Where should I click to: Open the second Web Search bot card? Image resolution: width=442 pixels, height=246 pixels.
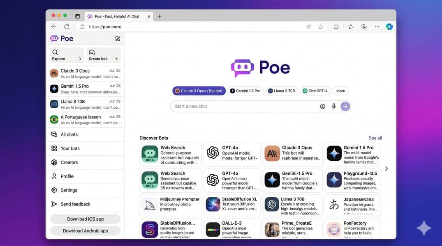pos(171,180)
